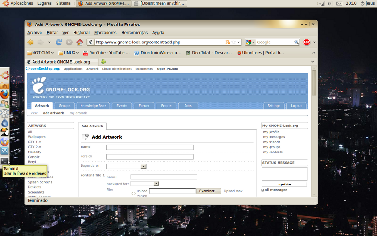Screen dimensions: 377x236
Task: Open the my profile link
Action: click(x=271, y=132)
